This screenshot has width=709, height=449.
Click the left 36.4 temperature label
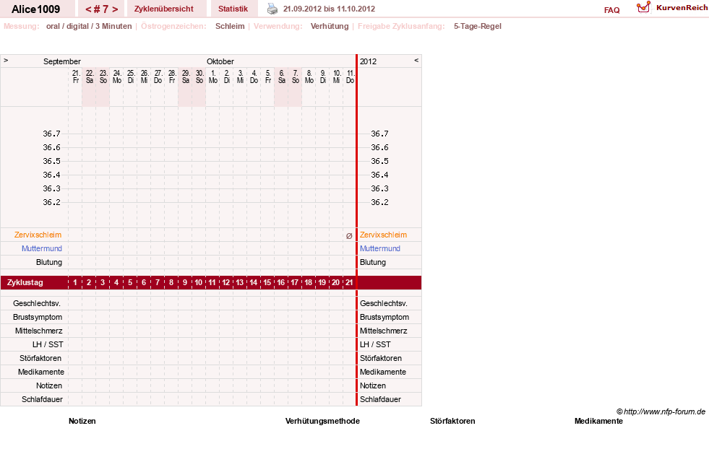[x=51, y=175]
